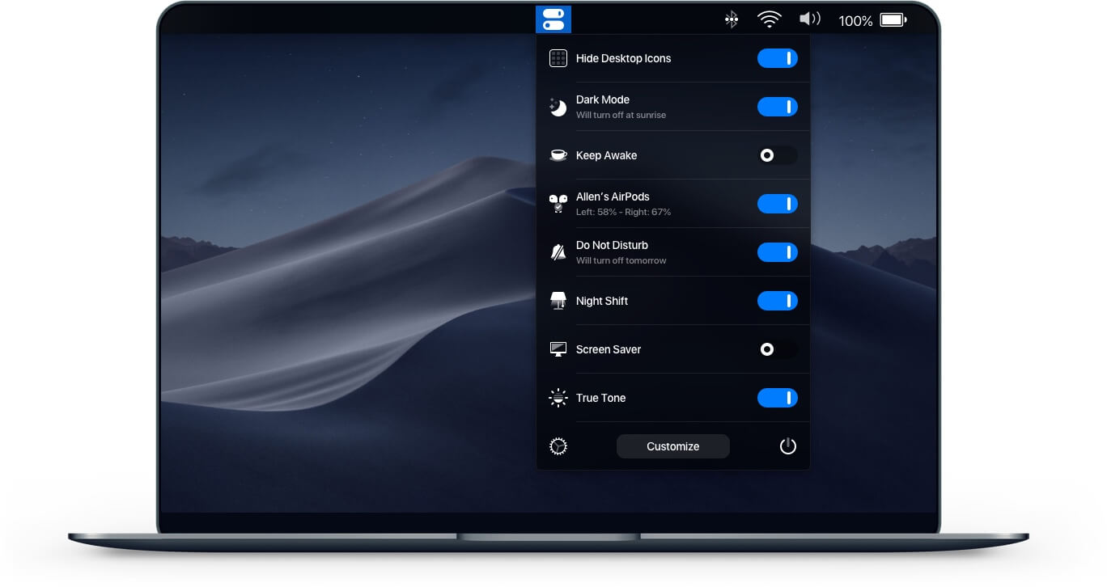Enable the Screen Saver switch
This screenshot has width=1107, height=587.
777,349
